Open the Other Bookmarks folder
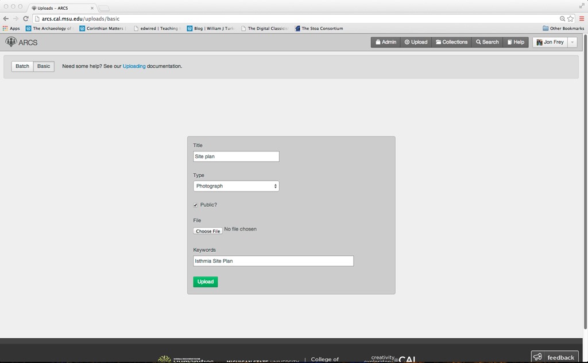 563,28
